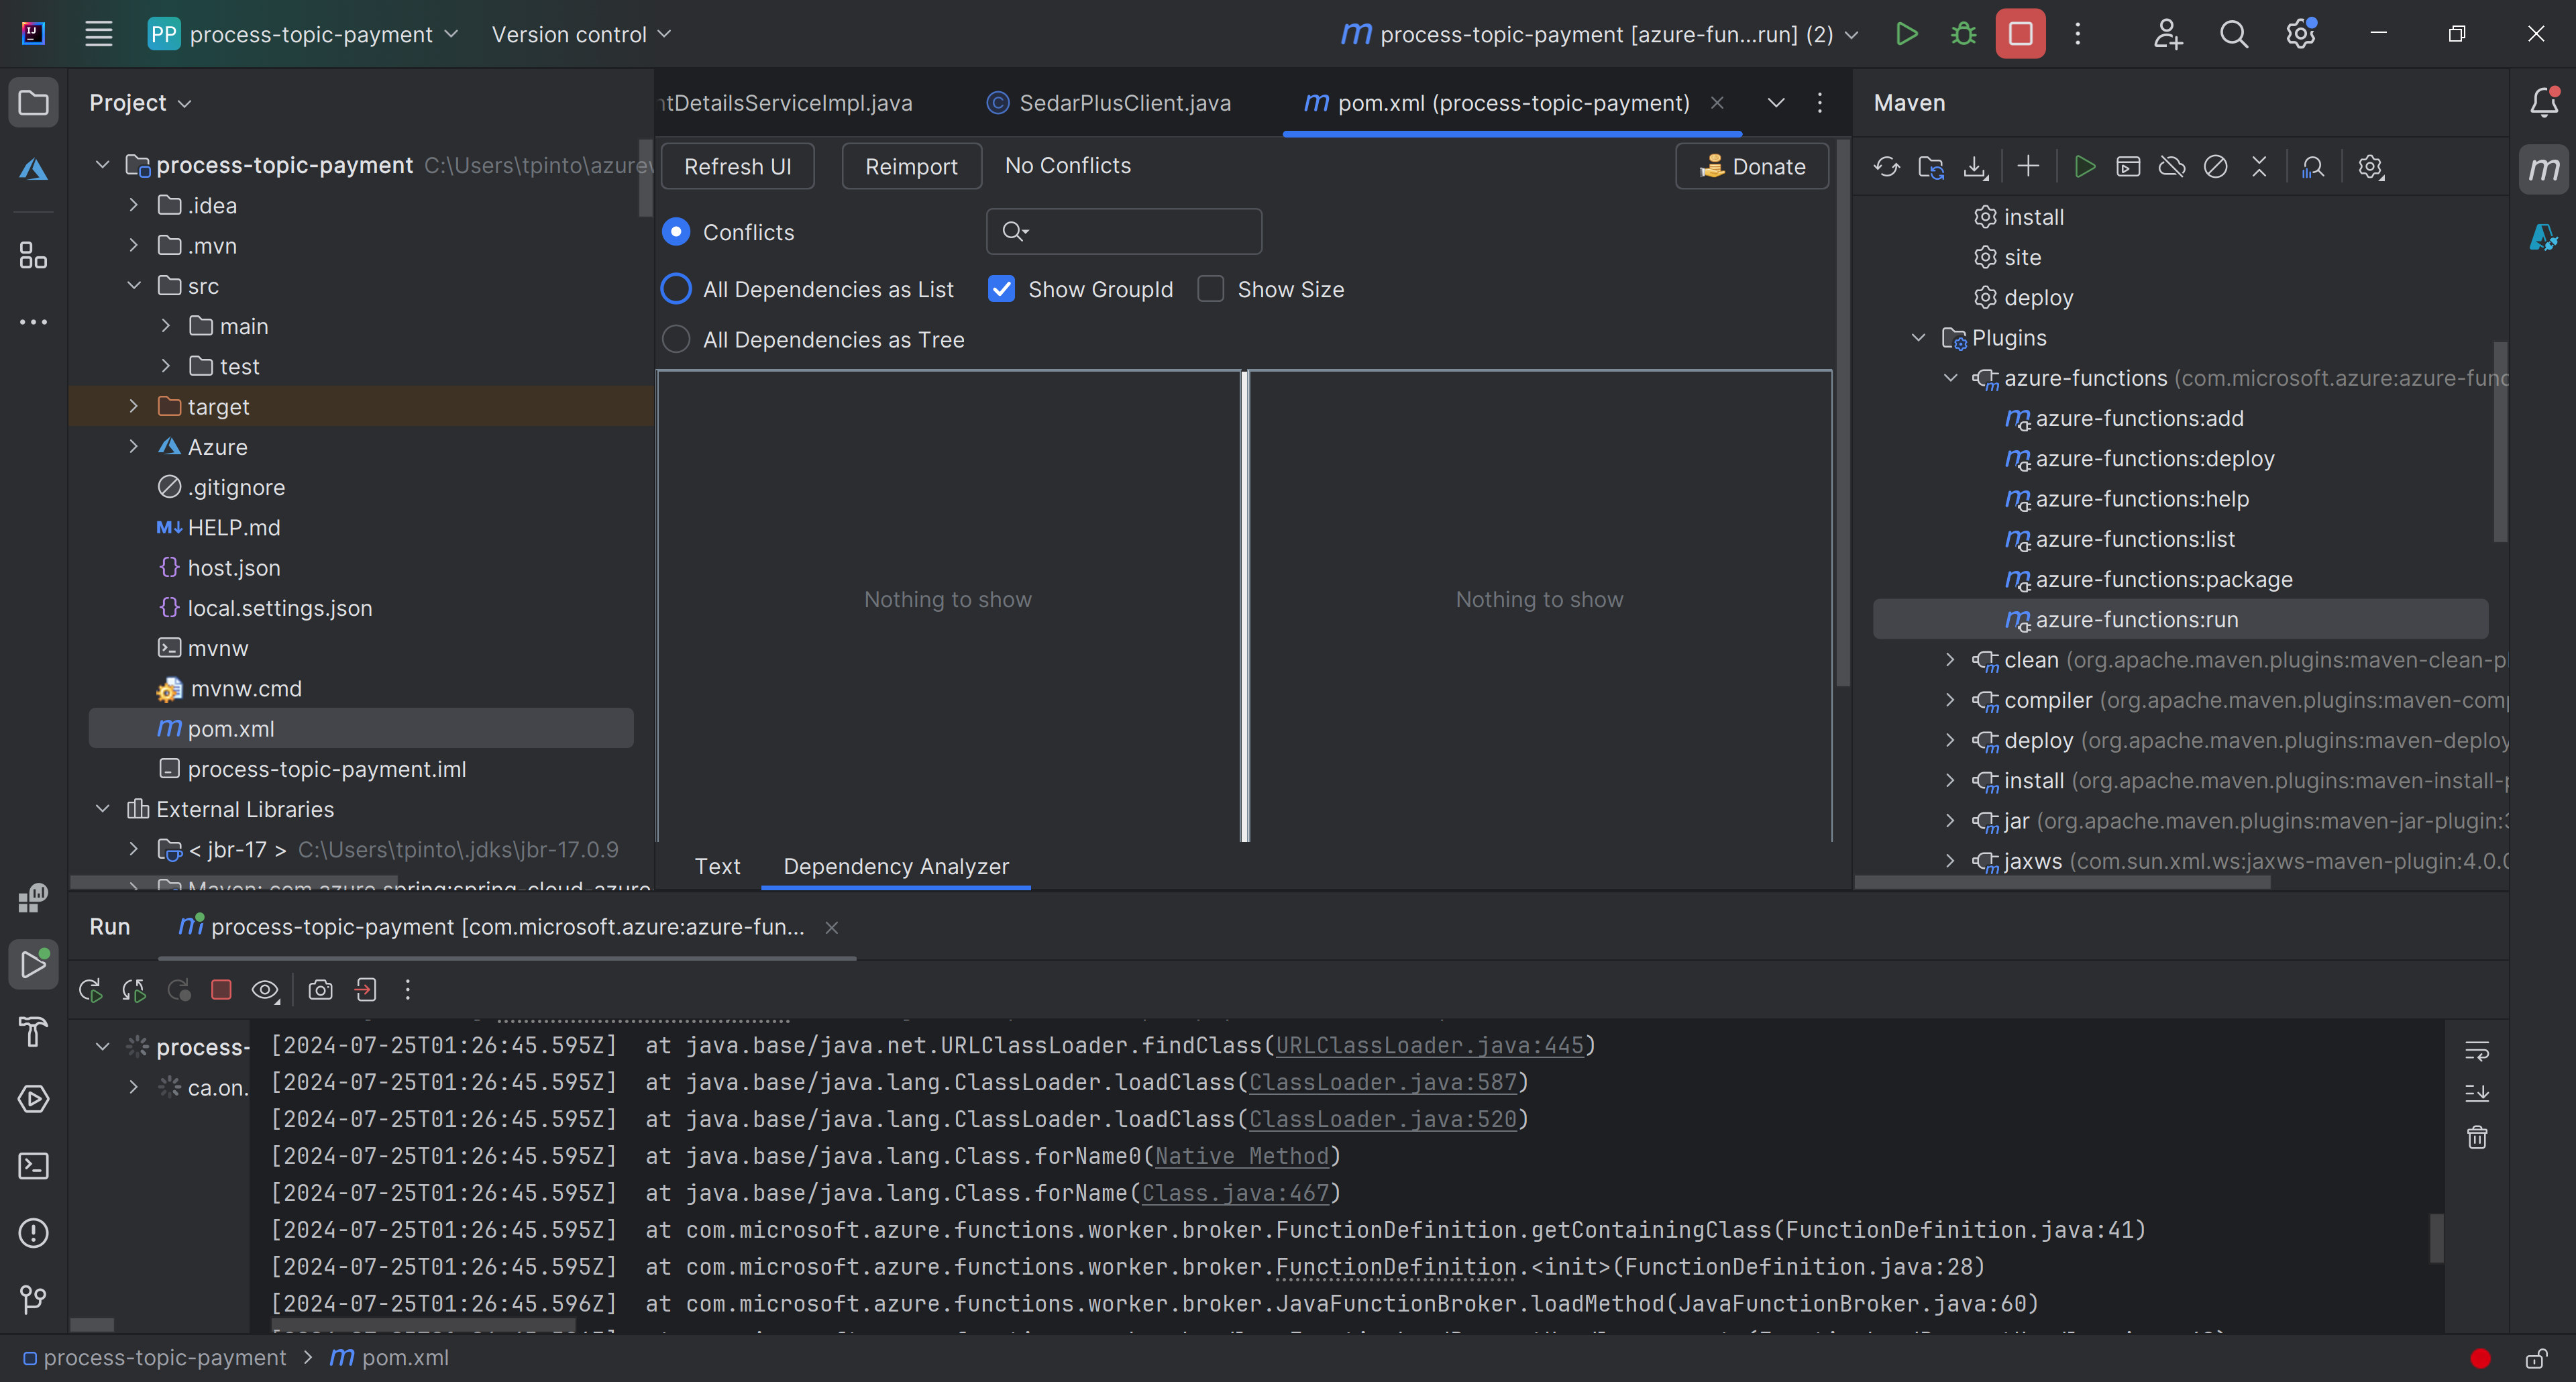
Task: Add Maven project with the plus icon
Action: pyautogui.click(x=2028, y=166)
